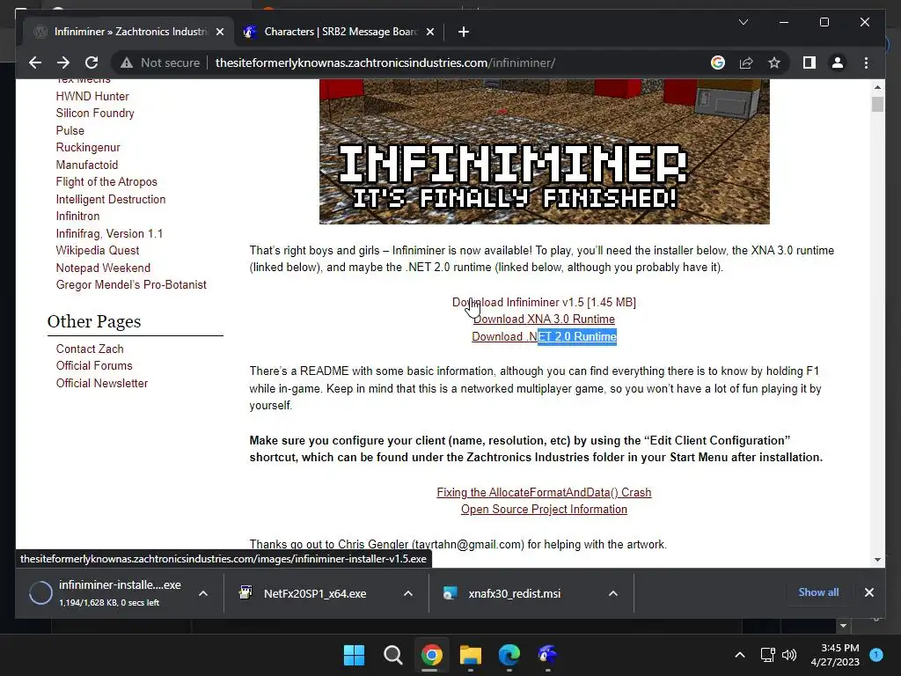Open the Windows Start menu

point(354,655)
